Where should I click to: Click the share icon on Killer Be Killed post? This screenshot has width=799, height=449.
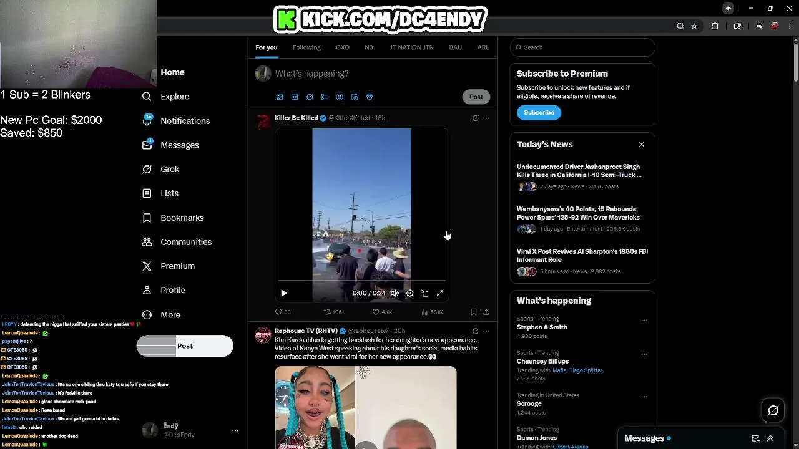[486, 312]
